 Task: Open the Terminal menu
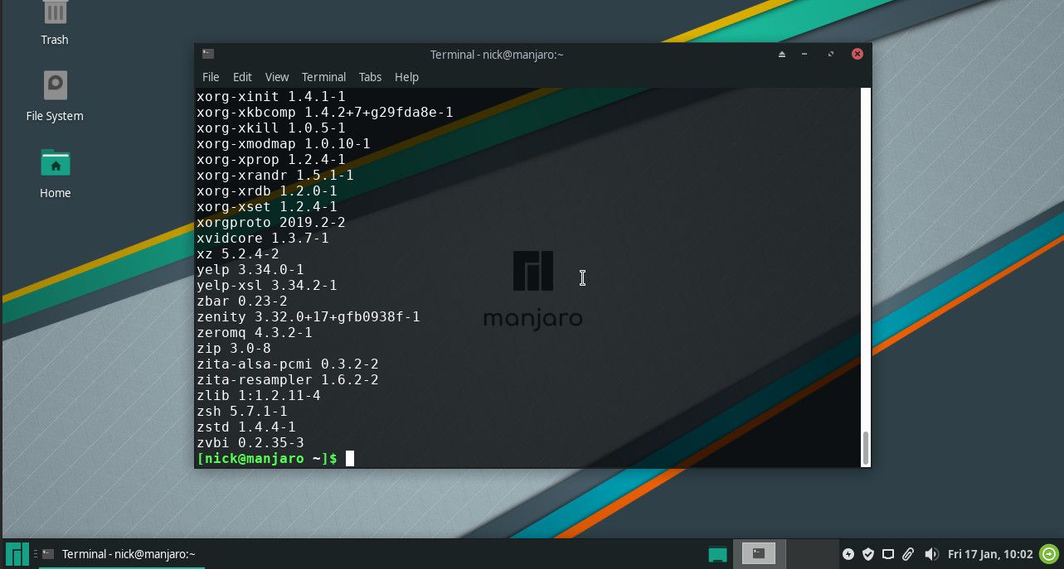click(x=323, y=77)
